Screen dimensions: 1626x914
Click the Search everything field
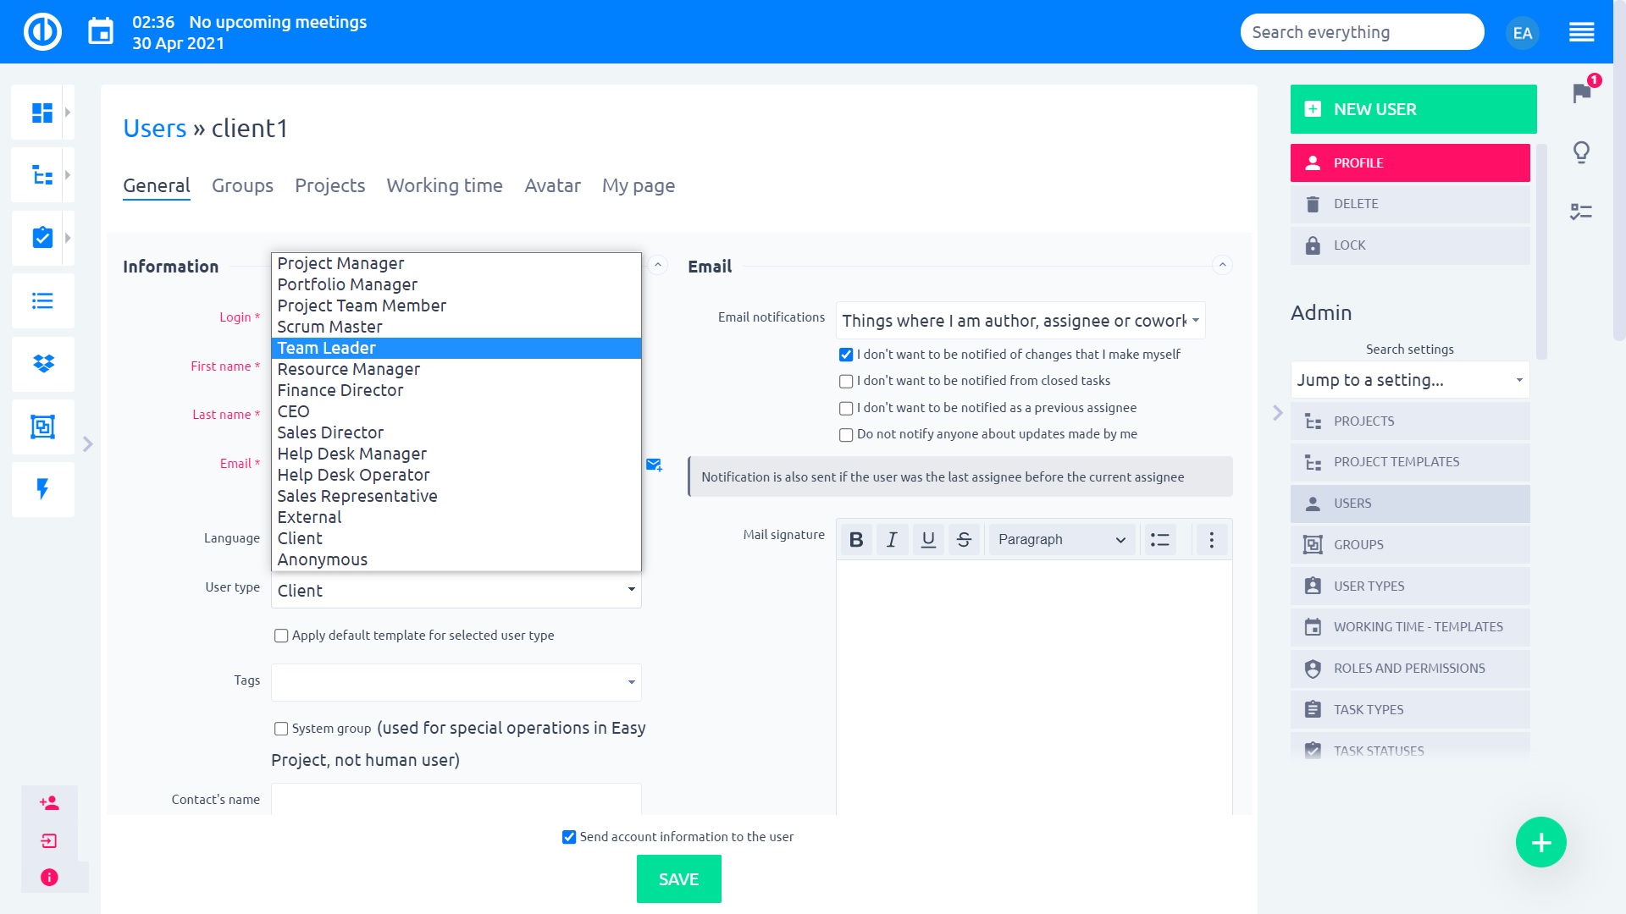tap(1361, 32)
